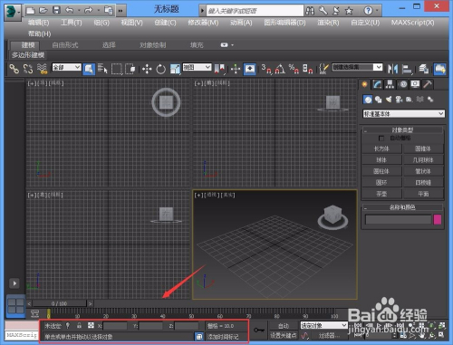Toggle the 自动 Auto Key button
The image size is (453, 345).
pos(284,326)
